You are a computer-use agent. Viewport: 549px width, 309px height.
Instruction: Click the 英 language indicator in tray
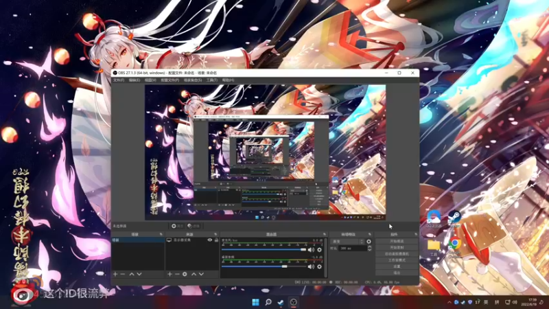coord(486,302)
